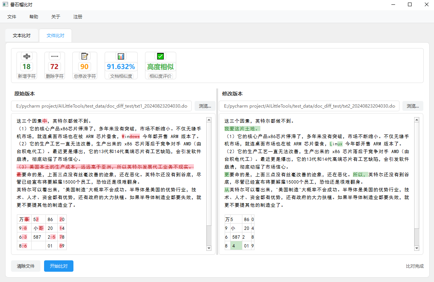
Task: Click the 注册 menu item
Action: pos(77,17)
